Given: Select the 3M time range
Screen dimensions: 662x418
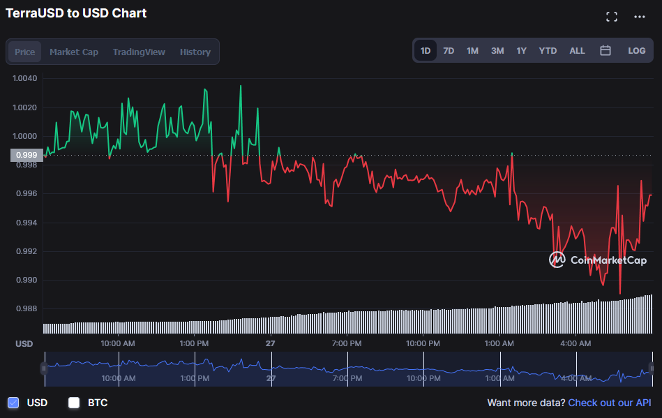Looking at the screenshot, I should tap(497, 51).
